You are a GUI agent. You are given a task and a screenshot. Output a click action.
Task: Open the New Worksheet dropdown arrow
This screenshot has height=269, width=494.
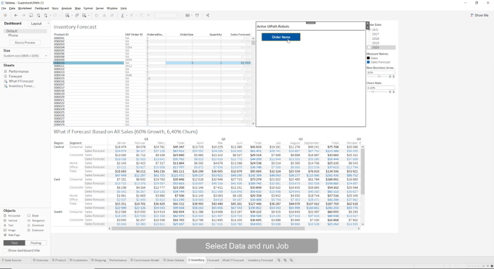(71, 15)
